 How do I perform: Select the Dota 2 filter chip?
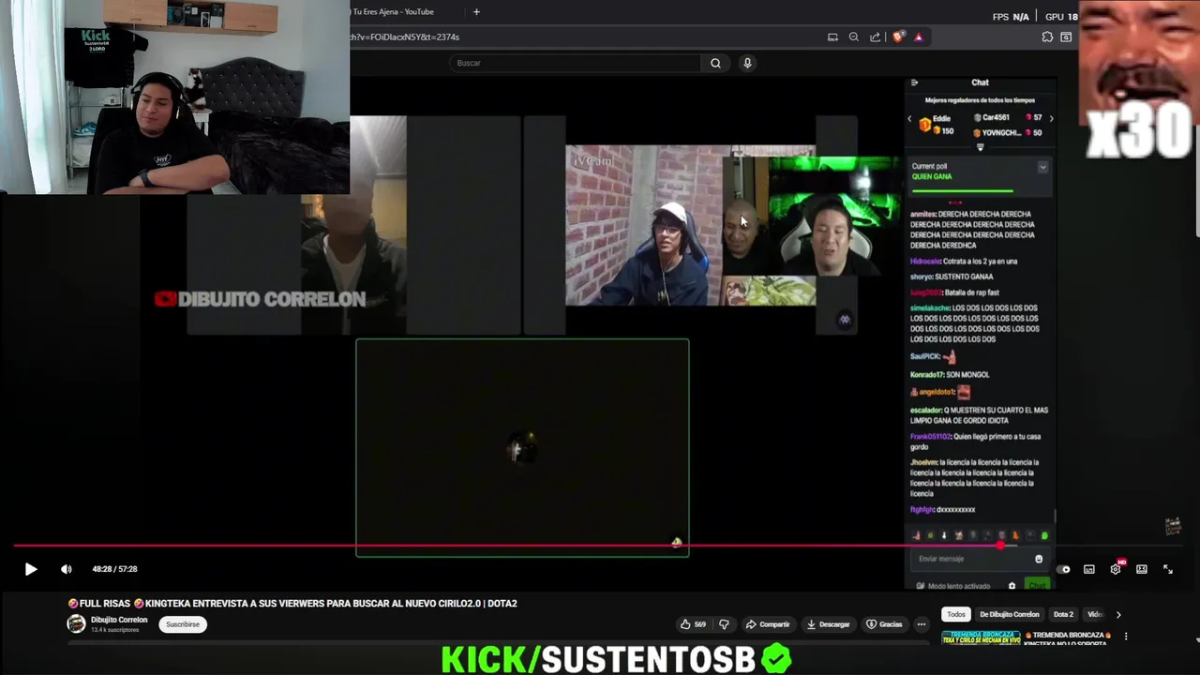tap(1063, 615)
